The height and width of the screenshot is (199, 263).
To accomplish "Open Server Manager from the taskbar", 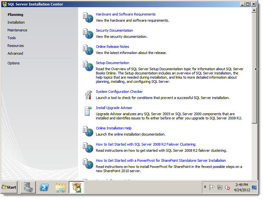I will [28, 187].
